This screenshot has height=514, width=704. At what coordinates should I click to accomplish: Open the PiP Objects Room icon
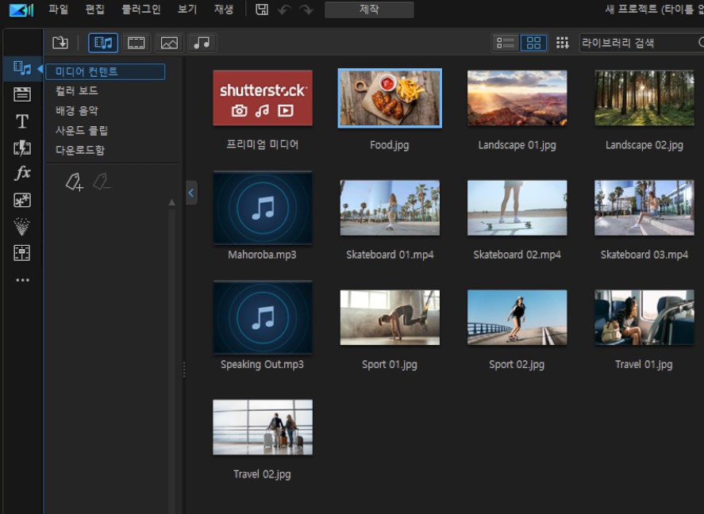(22, 200)
